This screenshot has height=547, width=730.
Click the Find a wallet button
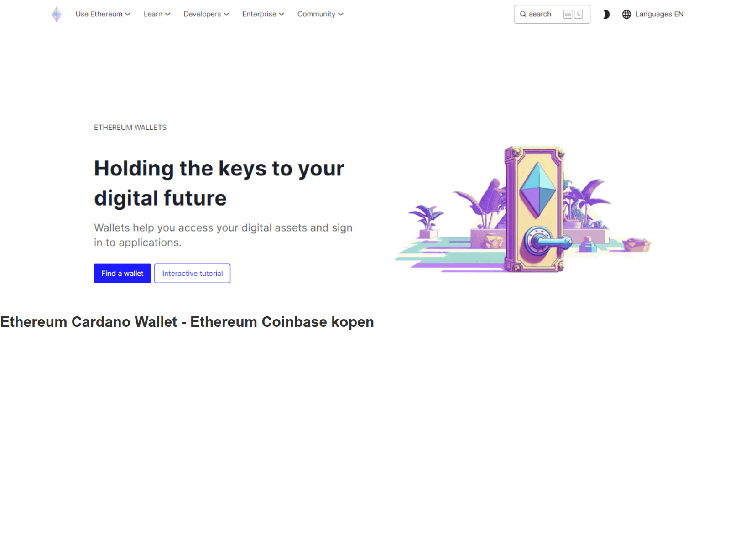(x=122, y=273)
